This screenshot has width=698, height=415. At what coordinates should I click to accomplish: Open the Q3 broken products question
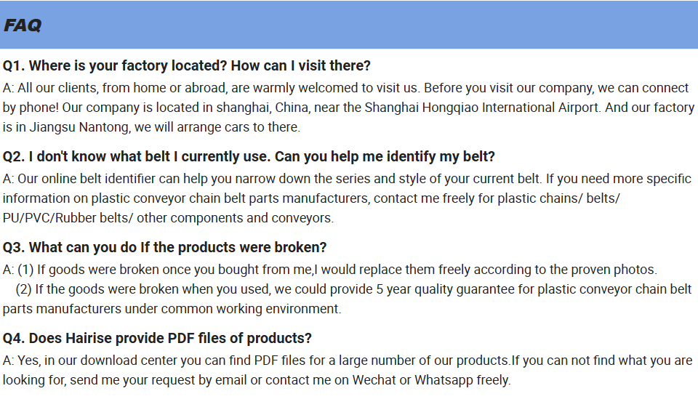(x=164, y=248)
